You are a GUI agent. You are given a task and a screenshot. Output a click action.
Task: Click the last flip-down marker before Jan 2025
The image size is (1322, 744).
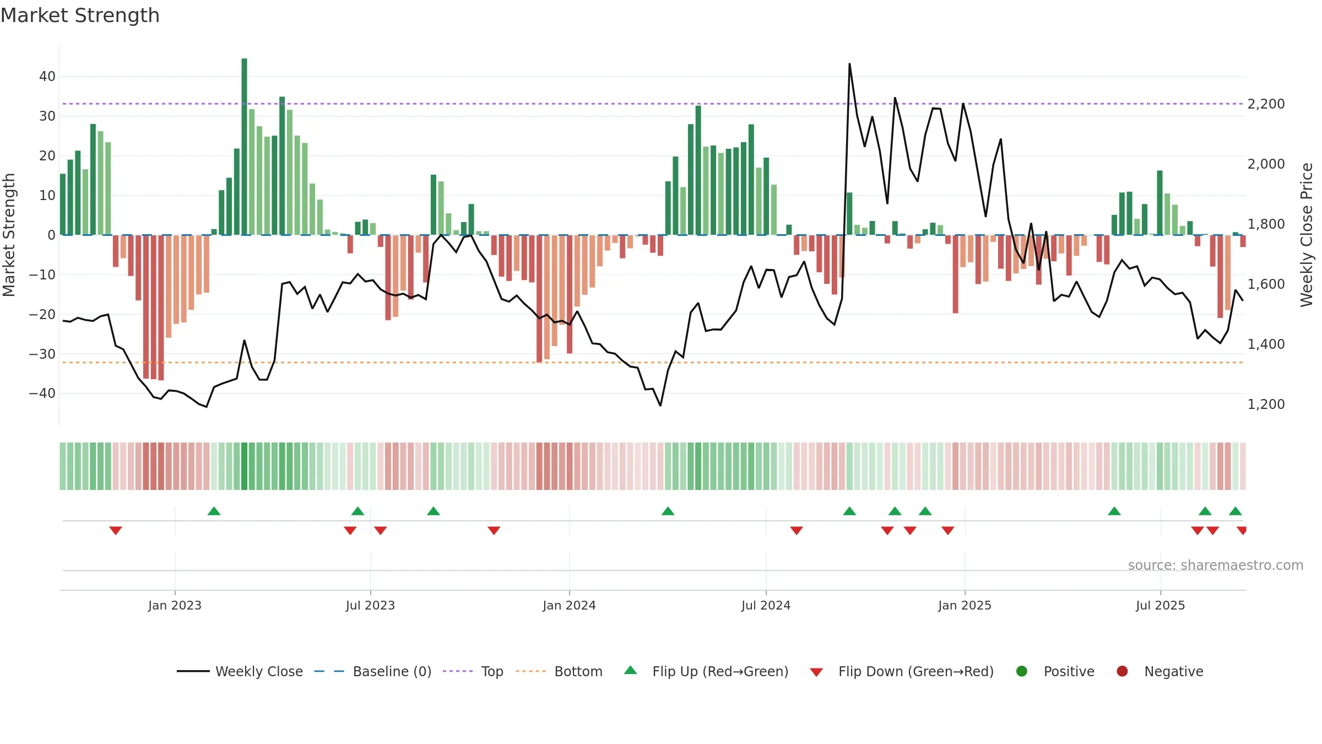click(948, 530)
